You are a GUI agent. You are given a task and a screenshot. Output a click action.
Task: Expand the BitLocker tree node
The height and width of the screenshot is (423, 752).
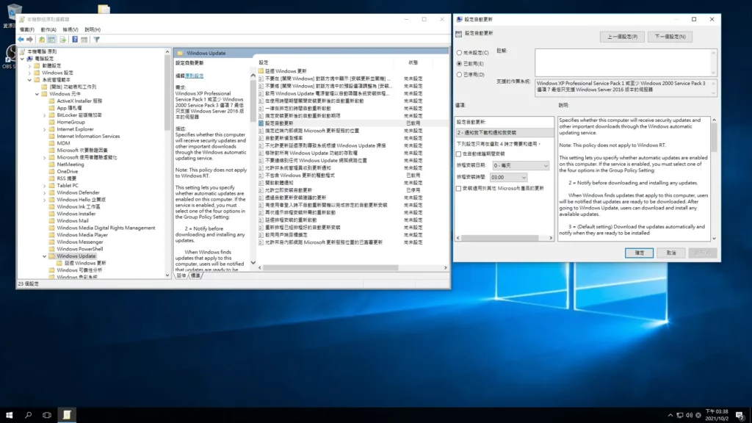pyautogui.click(x=45, y=115)
